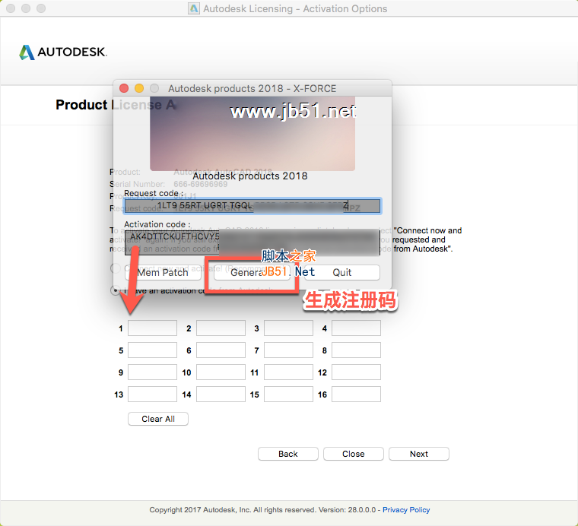Select the Connect now and activate radio button
The height and width of the screenshot is (526, 578).
pos(116,268)
